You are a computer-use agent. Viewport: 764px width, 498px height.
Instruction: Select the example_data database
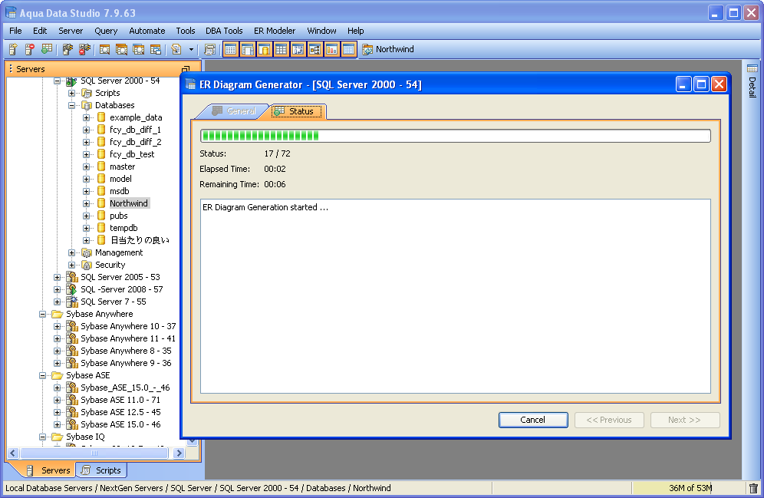136,117
